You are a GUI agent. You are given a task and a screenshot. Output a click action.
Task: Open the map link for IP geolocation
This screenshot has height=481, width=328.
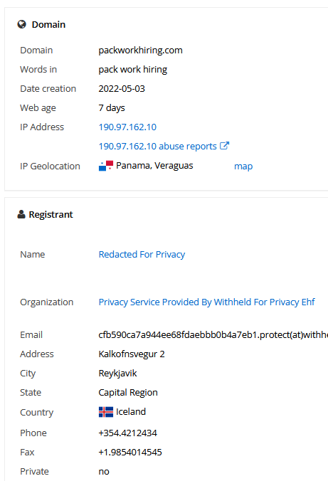[x=243, y=166]
